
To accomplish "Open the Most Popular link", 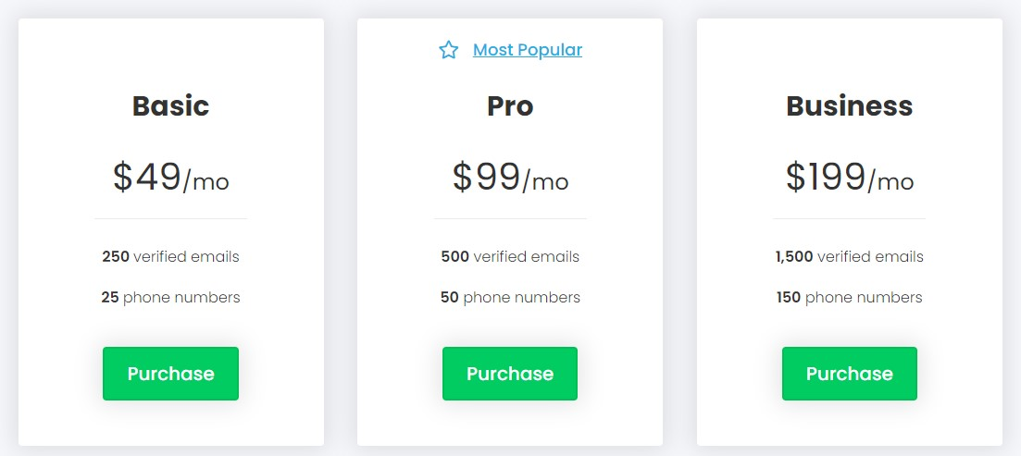I will (x=528, y=49).
